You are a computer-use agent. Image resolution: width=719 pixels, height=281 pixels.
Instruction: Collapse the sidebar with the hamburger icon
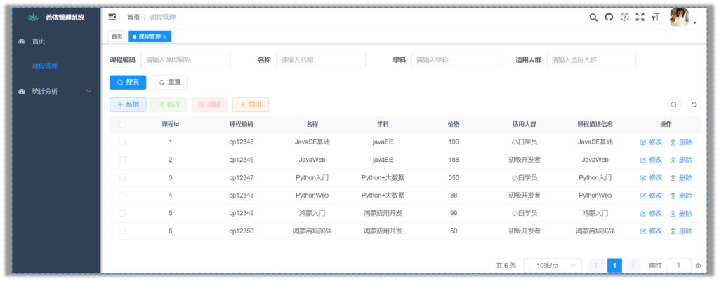(x=112, y=17)
